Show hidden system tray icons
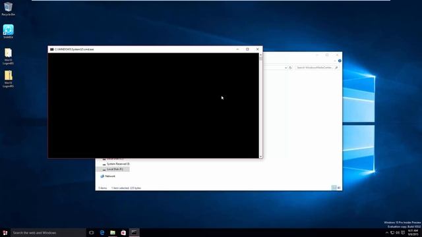Image resolution: width=422 pixels, height=237 pixels. 387,232
